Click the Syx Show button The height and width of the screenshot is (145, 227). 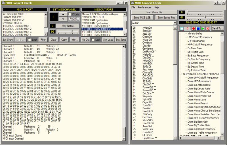8,40
